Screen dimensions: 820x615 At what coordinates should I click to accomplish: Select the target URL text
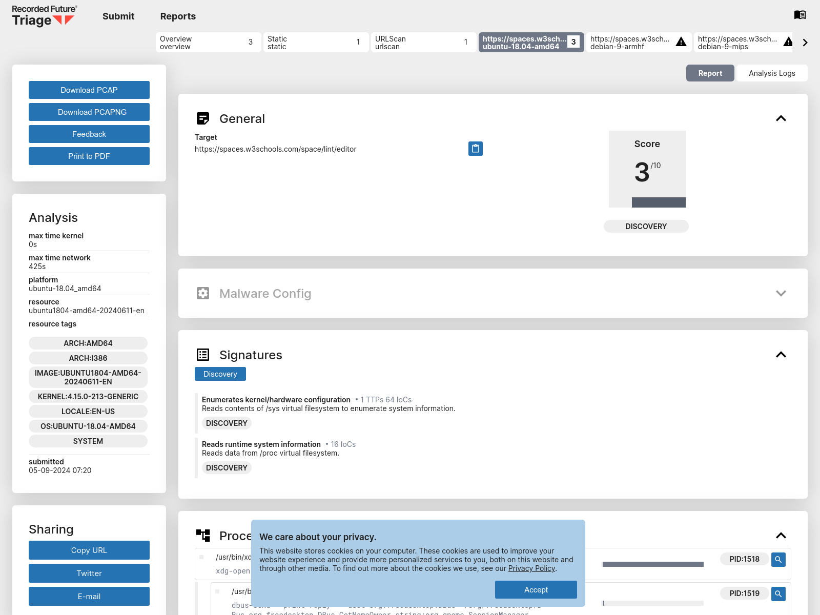276,149
